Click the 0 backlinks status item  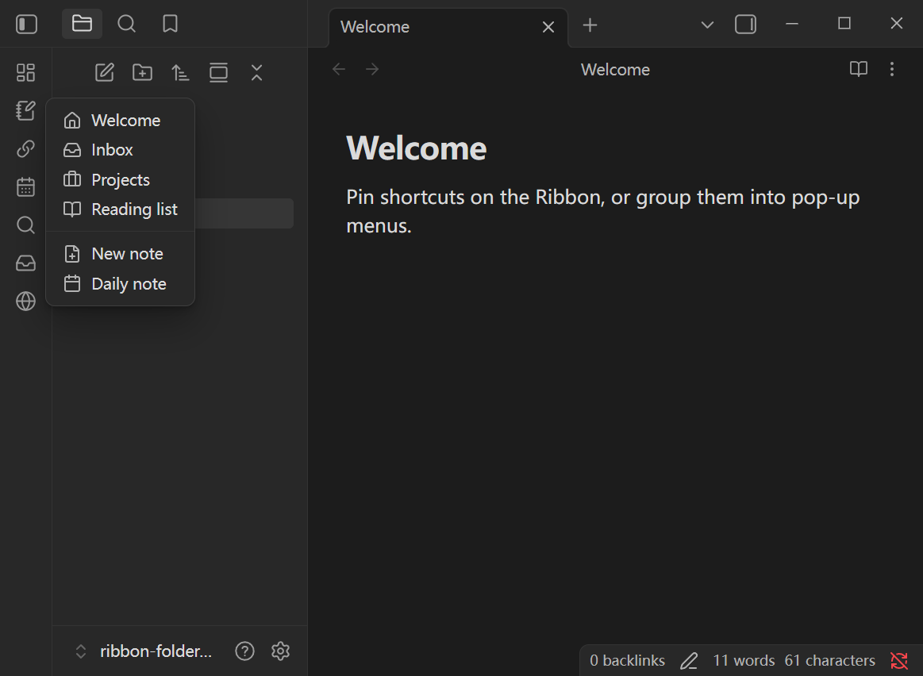click(x=628, y=661)
